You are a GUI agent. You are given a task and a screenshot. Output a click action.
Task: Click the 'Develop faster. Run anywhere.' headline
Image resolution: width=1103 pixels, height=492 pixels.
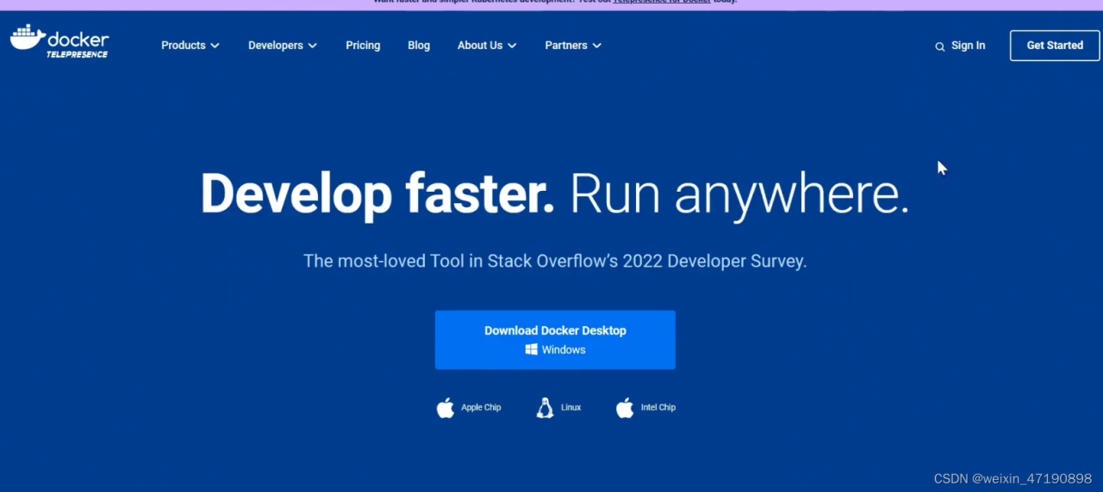pos(555,195)
